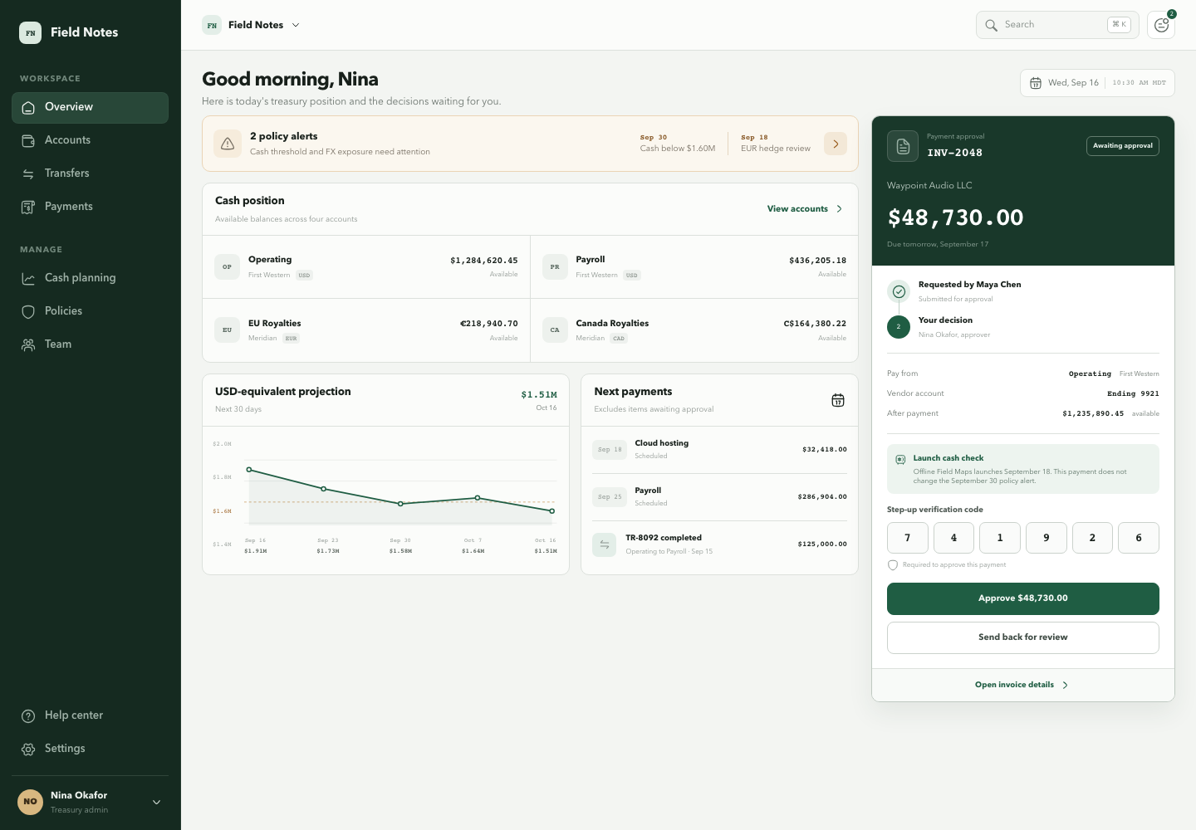Open Team in the sidebar
The width and height of the screenshot is (1196, 830).
point(90,345)
